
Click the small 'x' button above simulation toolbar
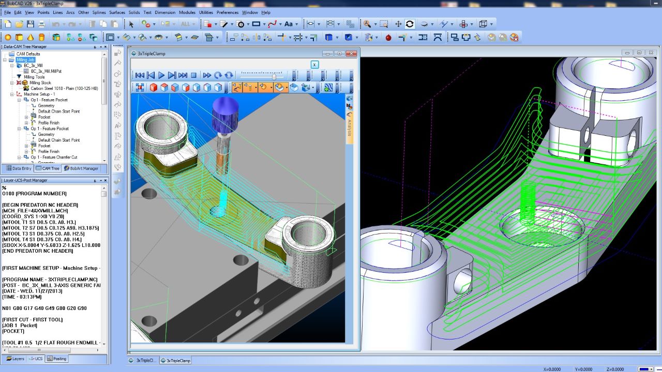point(314,65)
